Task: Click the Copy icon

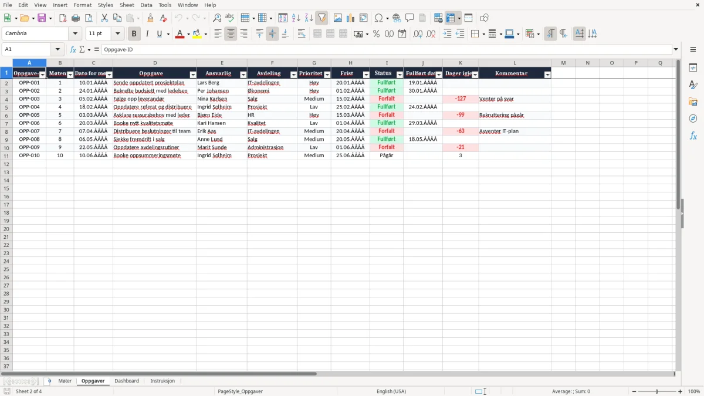Action: click(117, 18)
